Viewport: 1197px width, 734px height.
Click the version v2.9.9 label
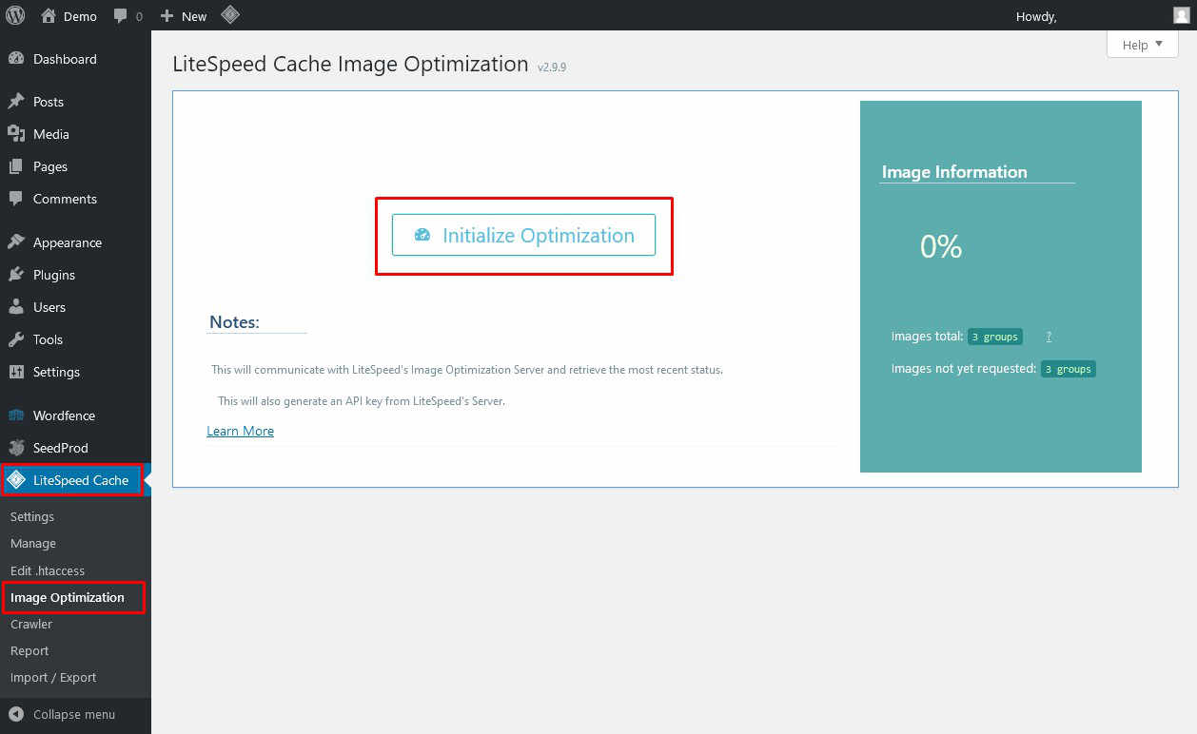pos(552,68)
